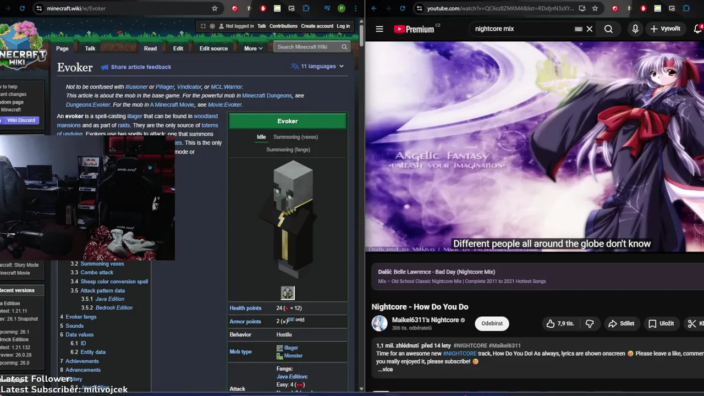Click the Sdílet share button
This screenshot has height=396, width=704.
pyautogui.click(x=621, y=323)
